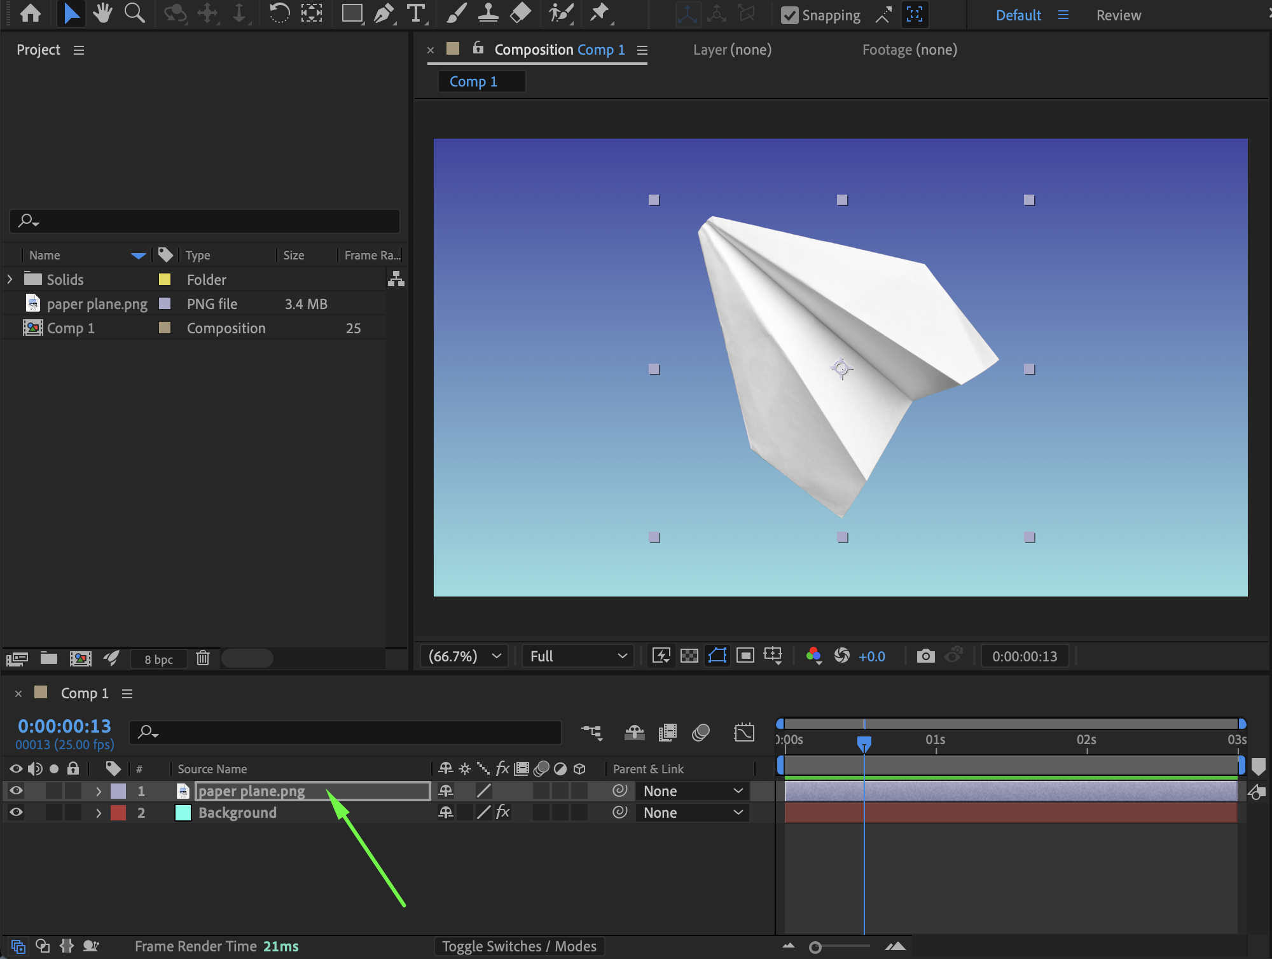1272x959 pixels.
Task: Take a snapshot with camera icon
Action: point(925,656)
